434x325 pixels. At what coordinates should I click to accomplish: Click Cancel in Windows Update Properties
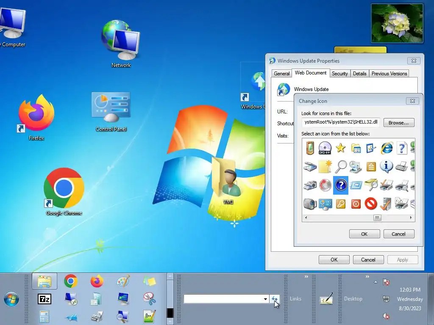[x=368, y=259]
